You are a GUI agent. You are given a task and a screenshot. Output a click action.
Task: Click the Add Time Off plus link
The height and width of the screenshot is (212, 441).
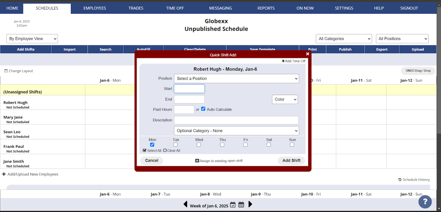coord(293,61)
